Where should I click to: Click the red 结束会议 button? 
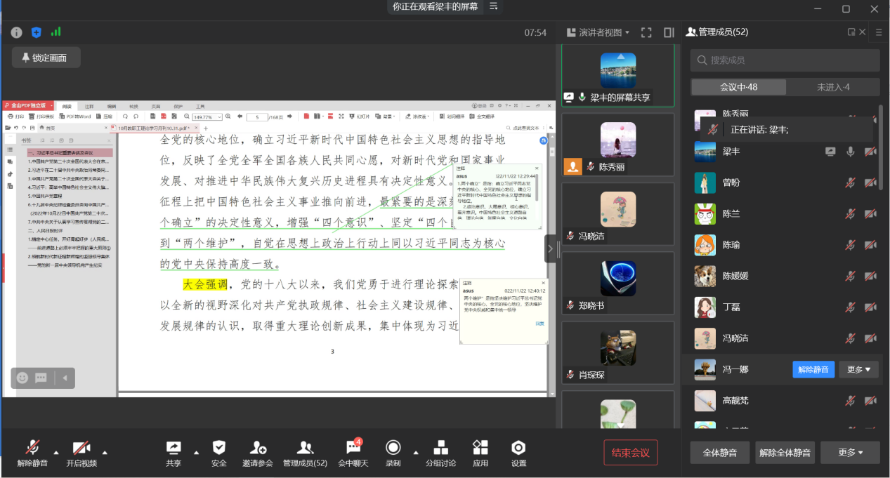(x=630, y=453)
